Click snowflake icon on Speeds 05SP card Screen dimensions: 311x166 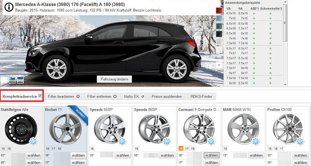tap(122, 141)
